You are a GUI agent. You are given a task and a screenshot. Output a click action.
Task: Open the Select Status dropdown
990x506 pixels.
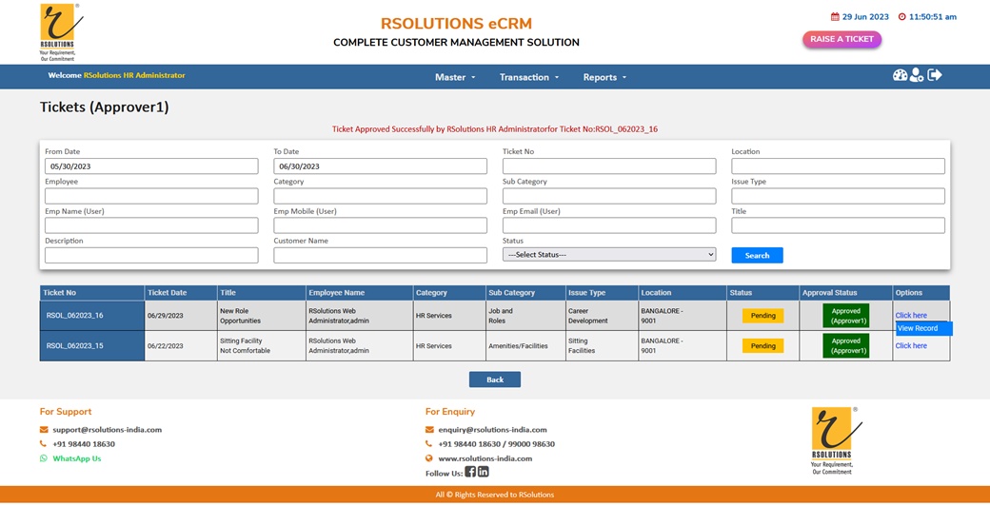pos(609,255)
